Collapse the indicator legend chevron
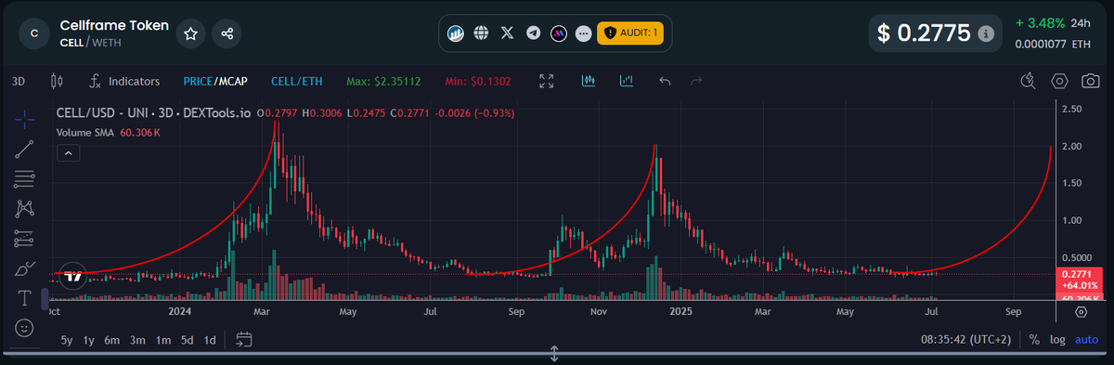The image size is (1114, 365). click(68, 153)
